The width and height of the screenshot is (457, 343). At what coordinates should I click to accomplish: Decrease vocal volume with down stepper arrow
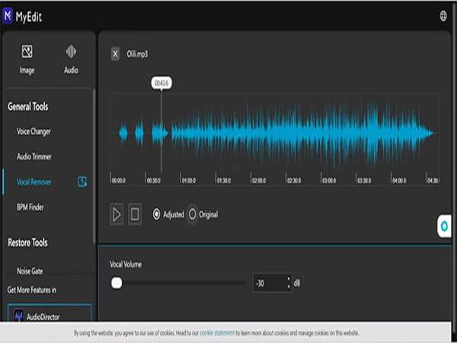pyautogui.click(x=289, y=287)
